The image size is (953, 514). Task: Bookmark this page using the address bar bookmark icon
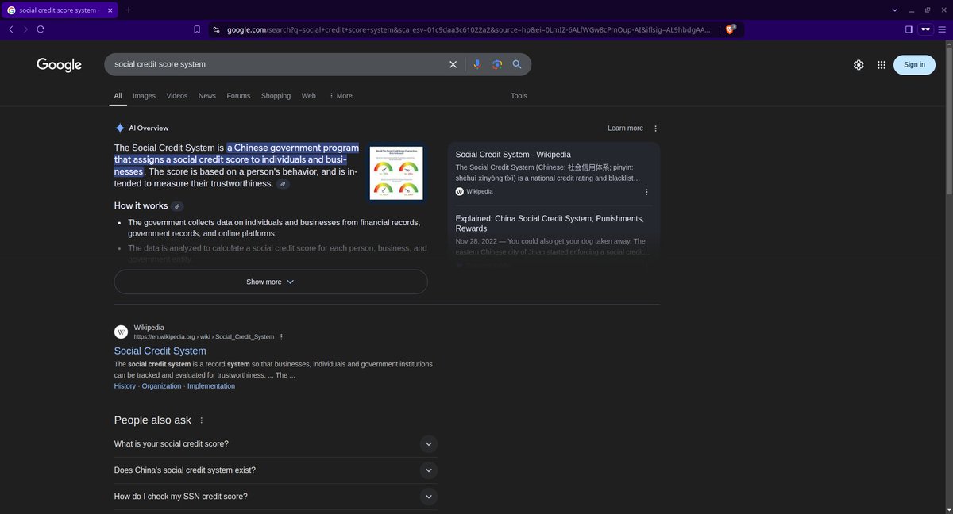coord(197,29)
